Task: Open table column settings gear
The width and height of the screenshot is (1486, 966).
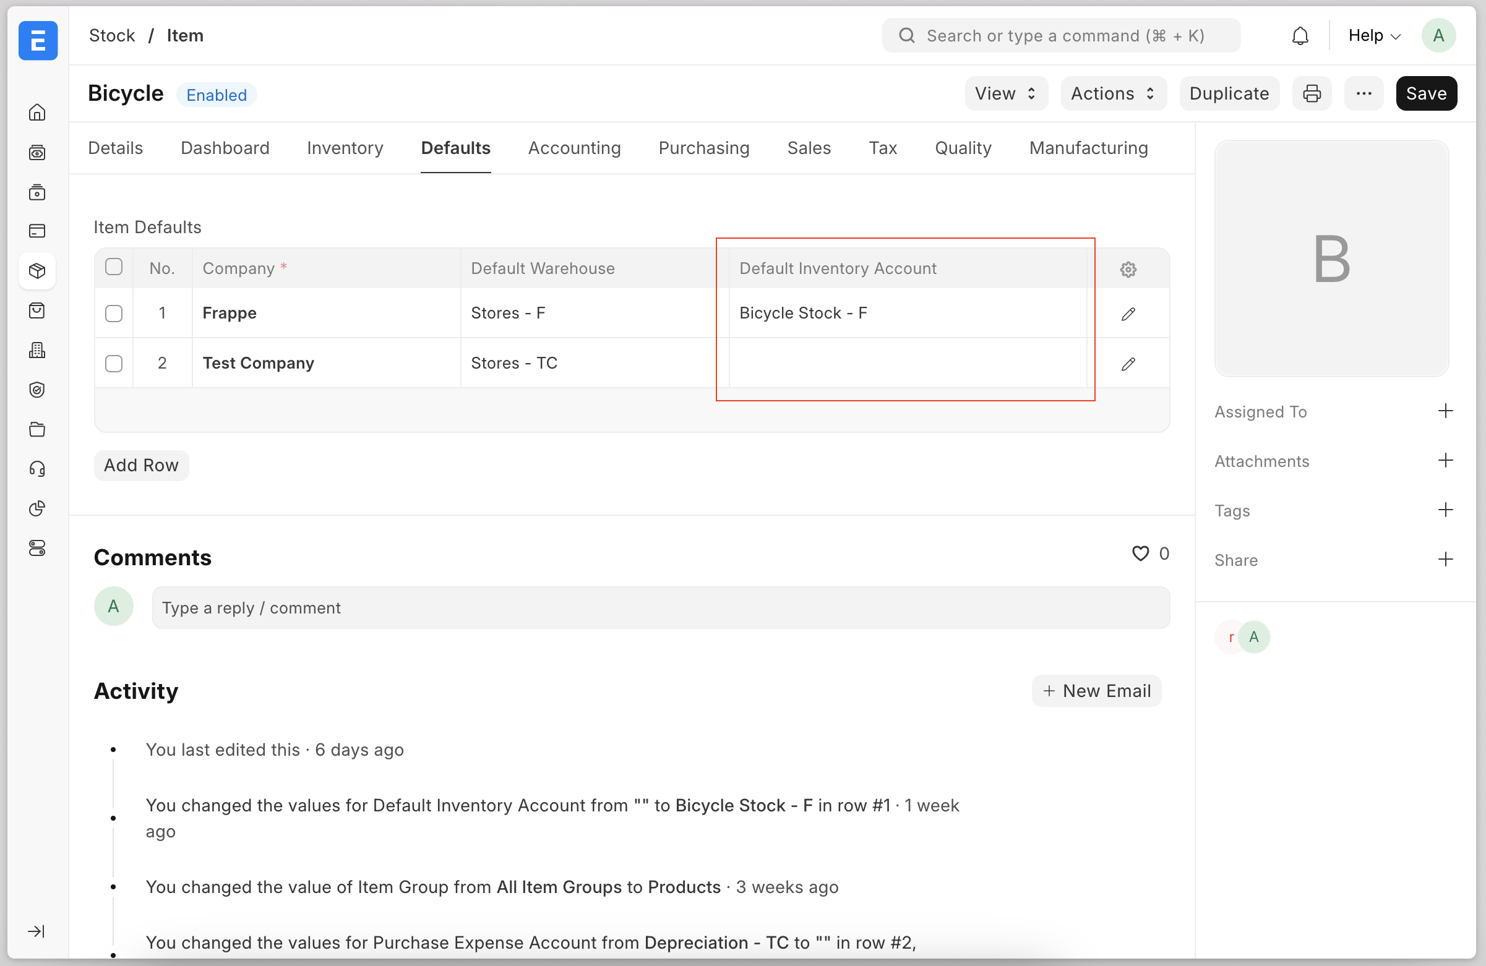Action: tap(1128, 270)
